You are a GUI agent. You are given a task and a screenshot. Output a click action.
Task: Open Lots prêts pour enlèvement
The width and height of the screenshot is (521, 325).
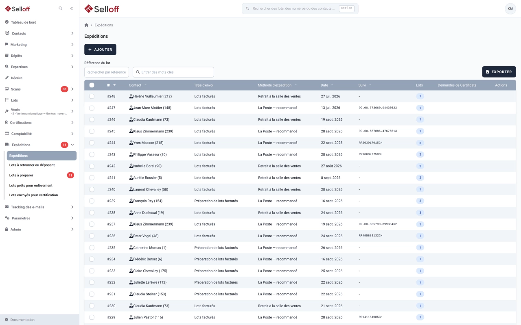click(x=42, y=185)
